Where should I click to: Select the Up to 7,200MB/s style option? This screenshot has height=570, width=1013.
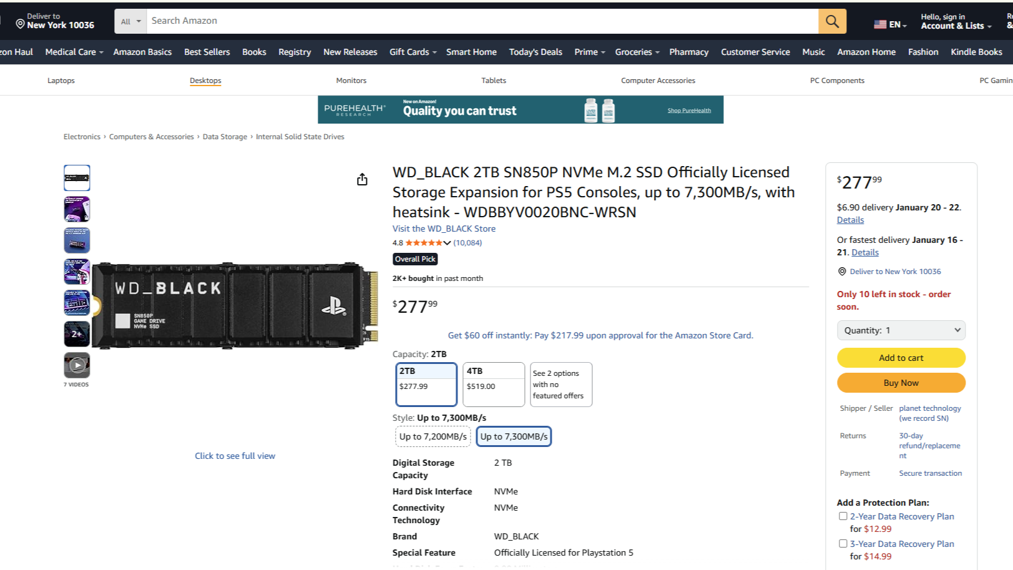point(433,436)
